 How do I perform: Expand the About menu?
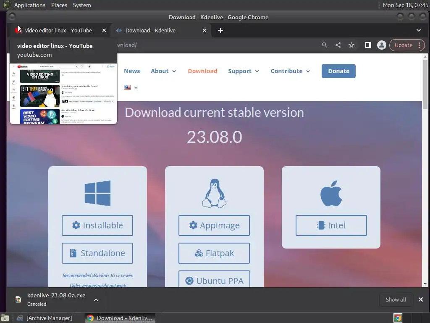(x=163, y=71)
